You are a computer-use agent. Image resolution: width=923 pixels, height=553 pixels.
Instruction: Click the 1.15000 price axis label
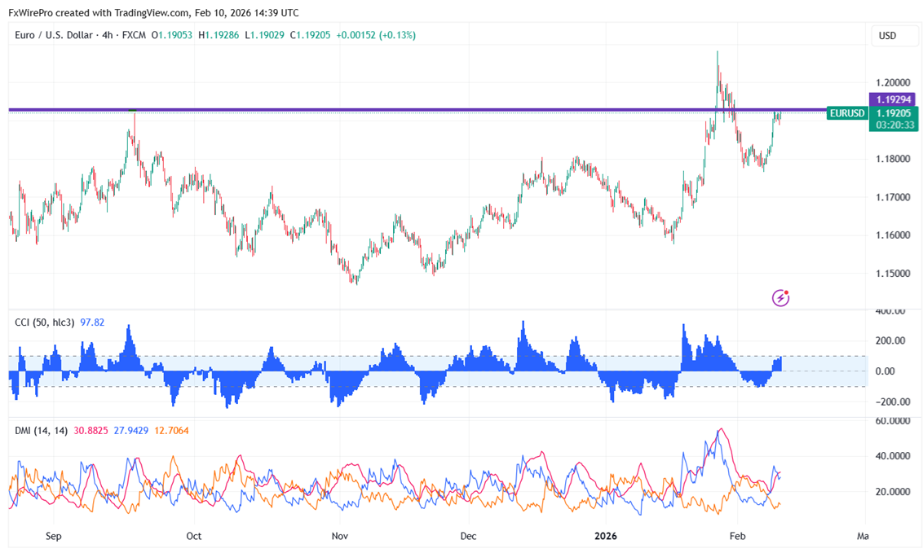(x=892, y=274)
